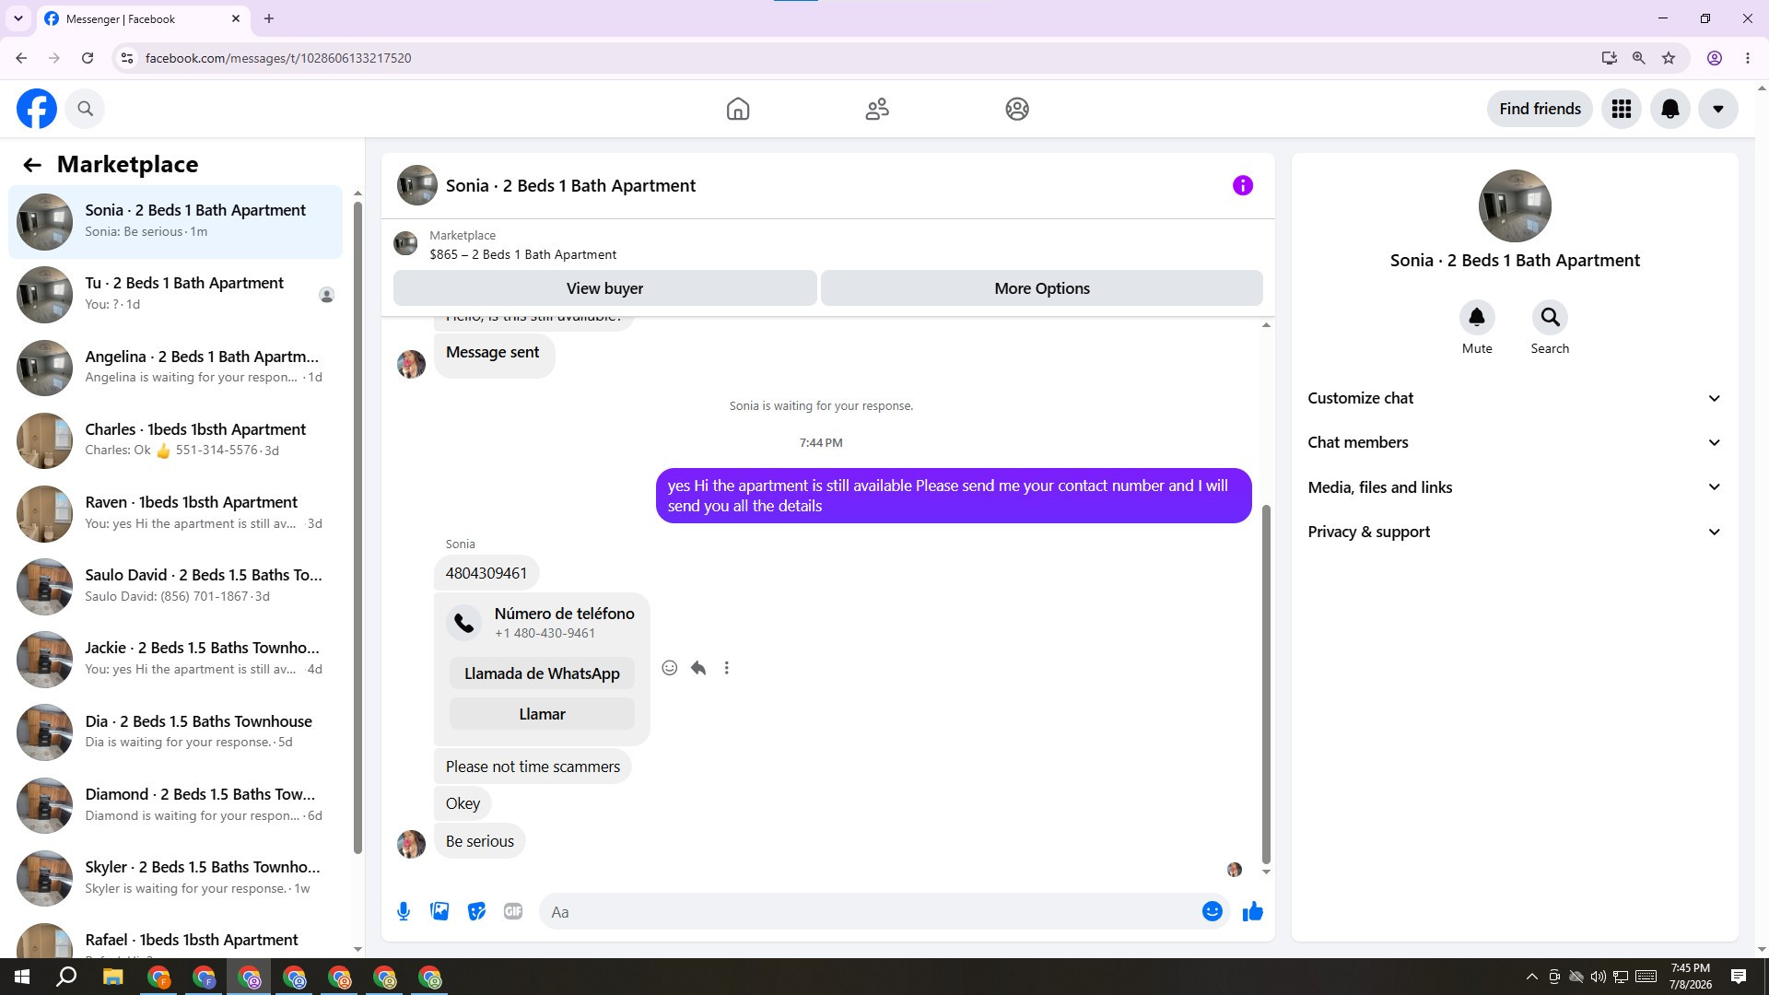This screenshot has width=1769, height=995.
Task: Click Llamada de WhatsApp button
Action: pyautogui.click(x=542, y=673)
